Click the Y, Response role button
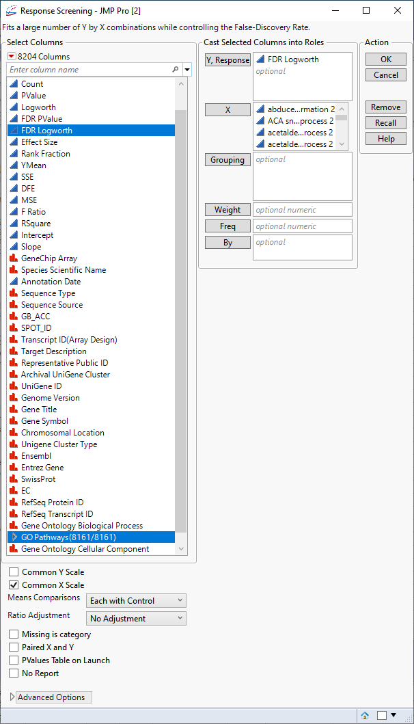Viewport: 414px width, 724px height. coord(227,59)
